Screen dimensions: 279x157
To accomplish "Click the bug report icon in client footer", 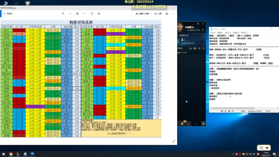I will pyautogui.click(x=203, y=124).
